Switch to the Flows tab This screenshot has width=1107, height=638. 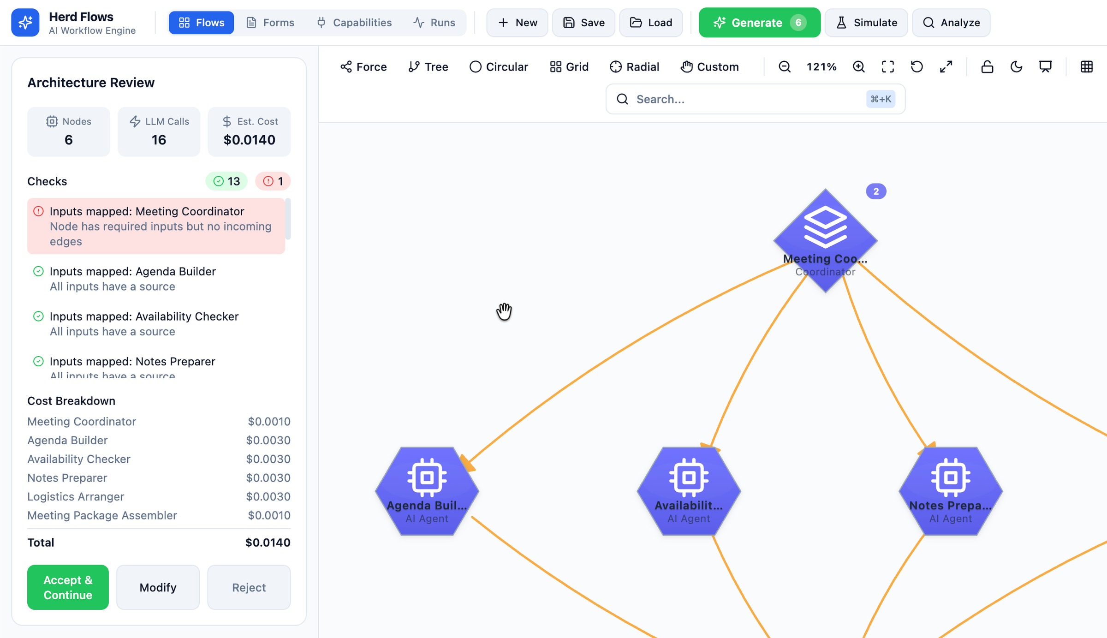pyautogui.click(x=201, y=23)
